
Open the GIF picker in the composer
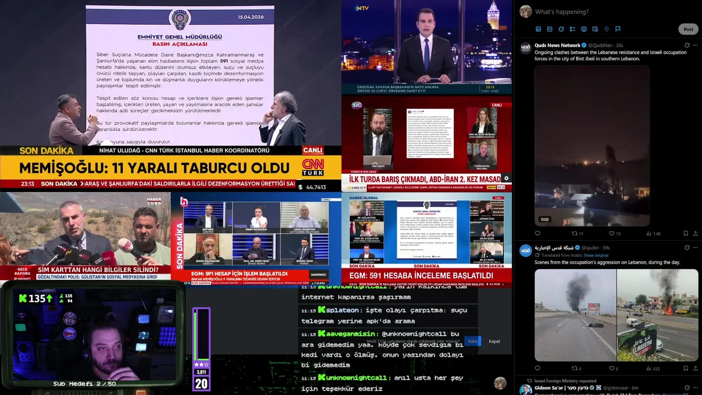point(550,29)
